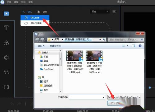Viewport: 155px width, 112px height.
Task: Choose 导入文件 from import menu
Action: [35, 18]
